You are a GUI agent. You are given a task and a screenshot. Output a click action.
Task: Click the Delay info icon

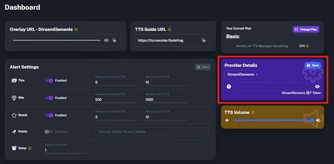click(30, 148)
